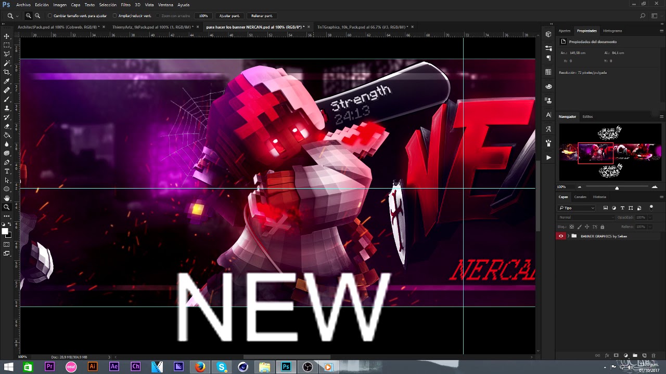Select the Path Selection tool
This screenshot has height=374, width=666.
click(x=7, y=180)
